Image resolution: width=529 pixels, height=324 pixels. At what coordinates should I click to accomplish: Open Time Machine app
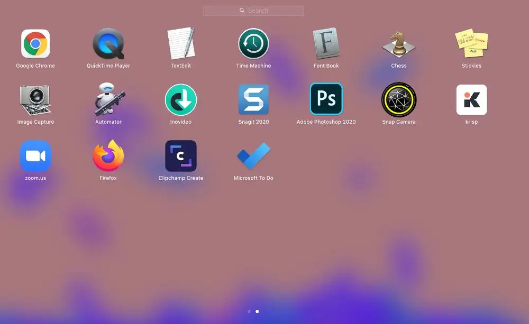pyautogui.click(x=253, y=44)
